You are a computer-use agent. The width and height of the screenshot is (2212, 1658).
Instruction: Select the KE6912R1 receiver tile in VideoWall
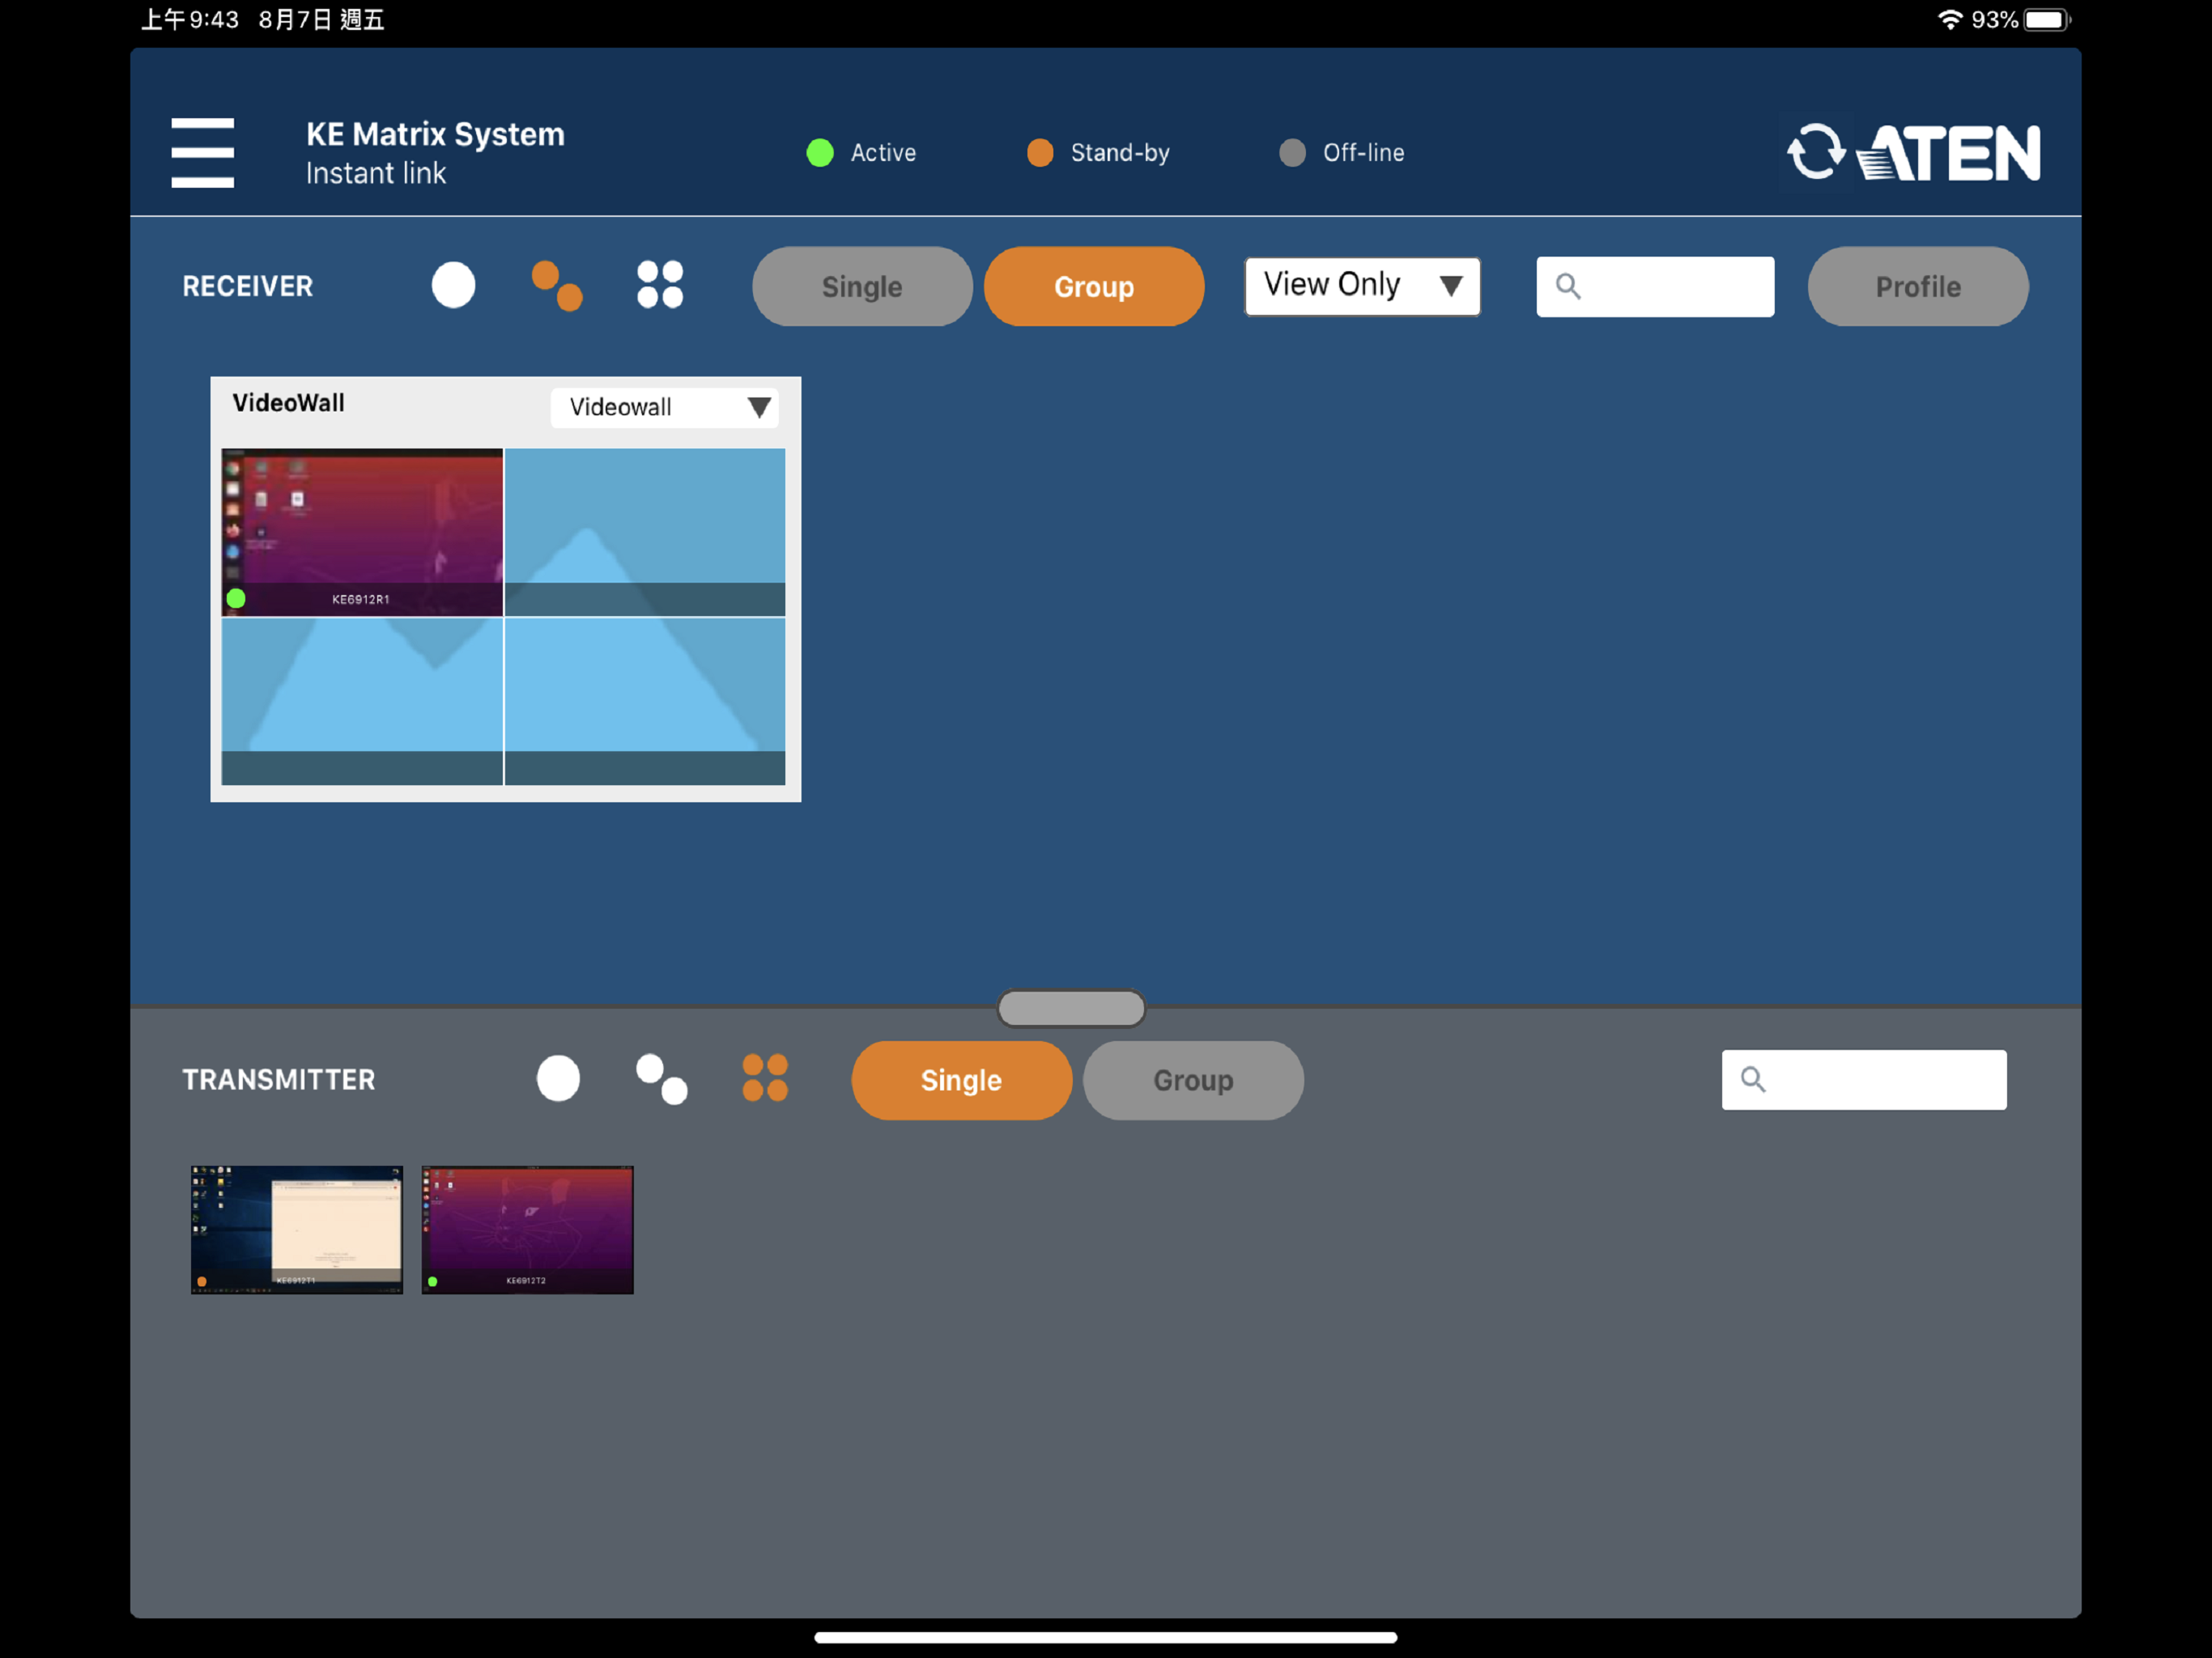tap(362, 533)
